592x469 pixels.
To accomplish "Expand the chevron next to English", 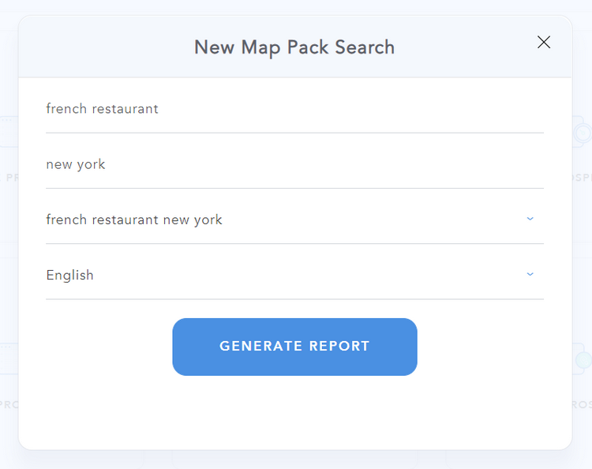I will 530,274.
